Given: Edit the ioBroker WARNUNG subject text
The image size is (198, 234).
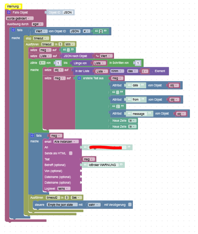Looking at the screenshot, I should click(x=102, y=165).
